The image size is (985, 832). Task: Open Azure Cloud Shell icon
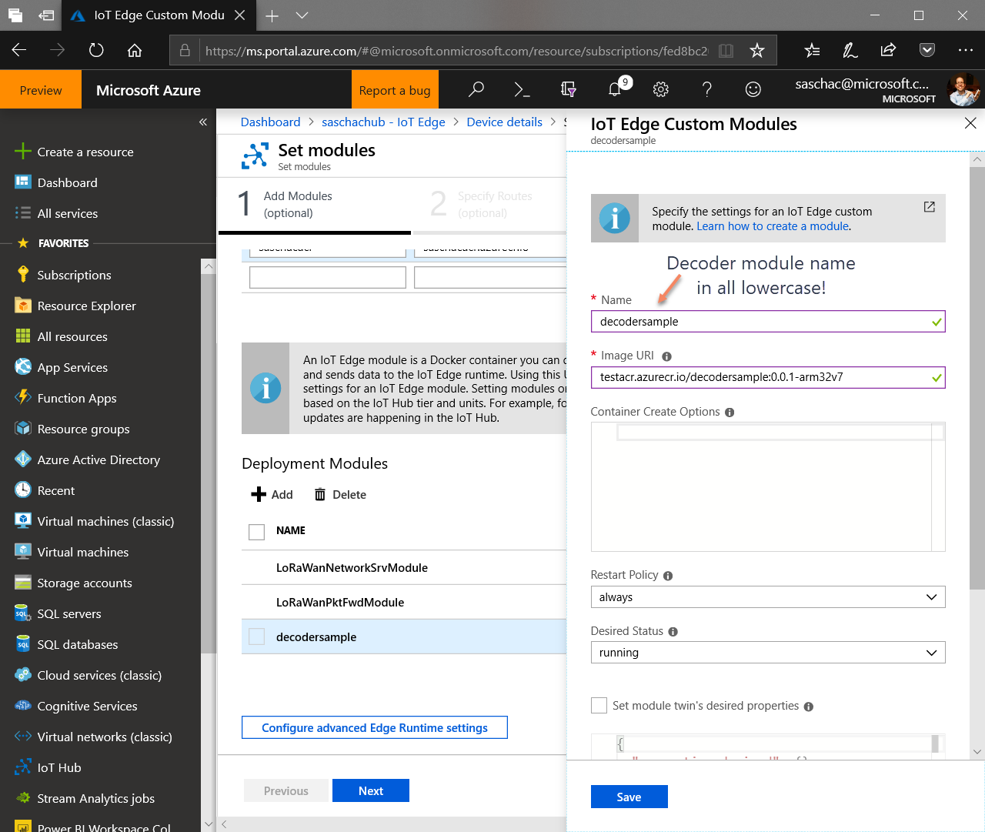click(522, 90)
